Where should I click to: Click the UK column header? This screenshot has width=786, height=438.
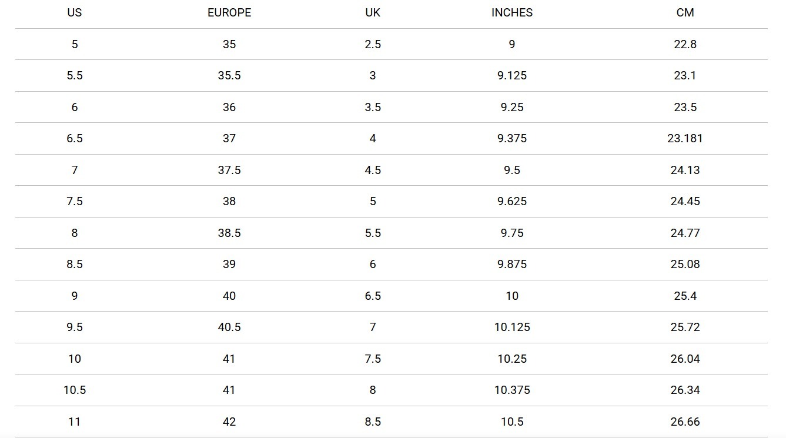373,12
